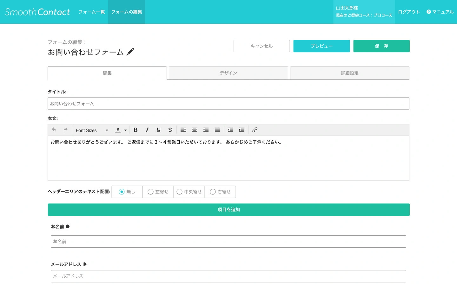Increase indent of the body text

tap(242, 130)
